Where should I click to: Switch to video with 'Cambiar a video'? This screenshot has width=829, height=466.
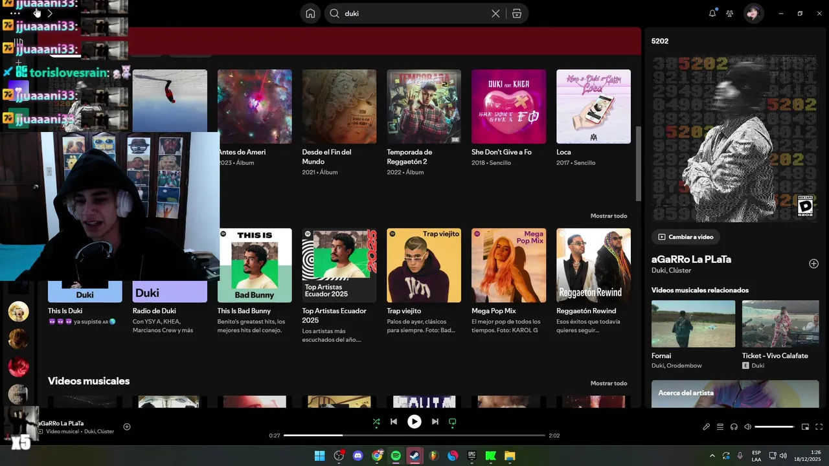pyautogui.click(x=686, y=237)
